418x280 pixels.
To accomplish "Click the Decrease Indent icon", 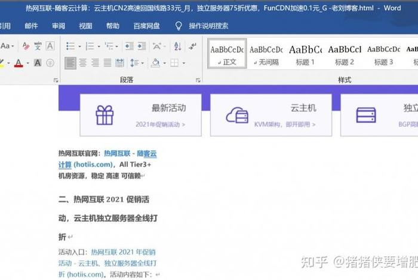I will tap(130, 46).
